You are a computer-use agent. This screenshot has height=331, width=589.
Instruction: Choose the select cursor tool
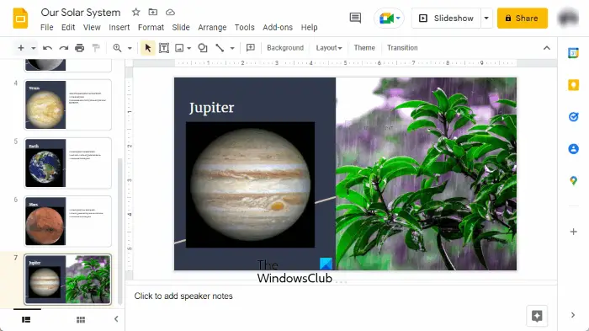coord(147,48)
